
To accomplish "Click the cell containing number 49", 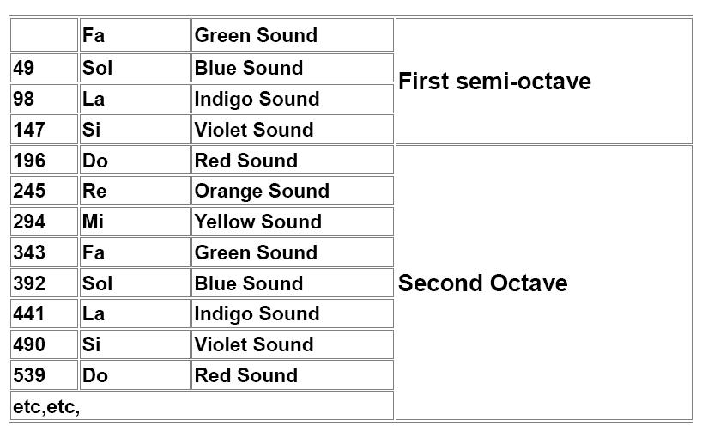I will click(24, 68).
